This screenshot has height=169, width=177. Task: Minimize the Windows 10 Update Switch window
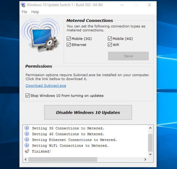[122, 5]
